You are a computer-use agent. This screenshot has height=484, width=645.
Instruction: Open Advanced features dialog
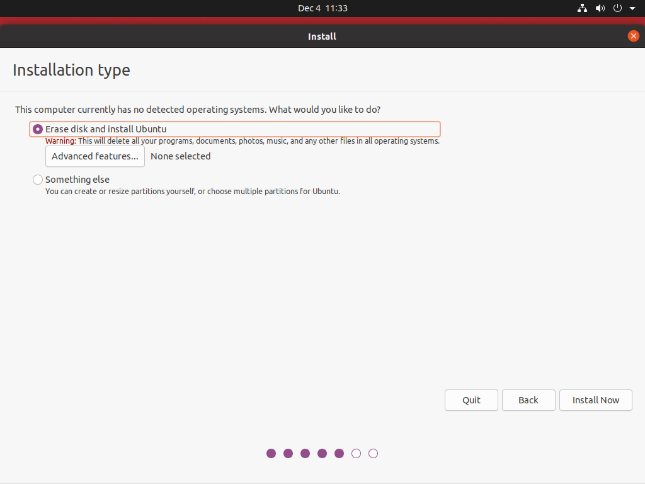click(95, 156)
